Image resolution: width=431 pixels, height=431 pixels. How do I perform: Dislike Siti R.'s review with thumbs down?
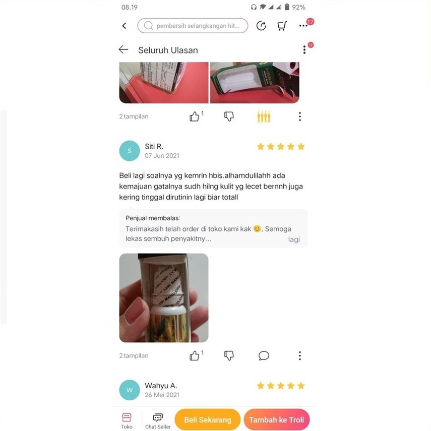point(229,356)
